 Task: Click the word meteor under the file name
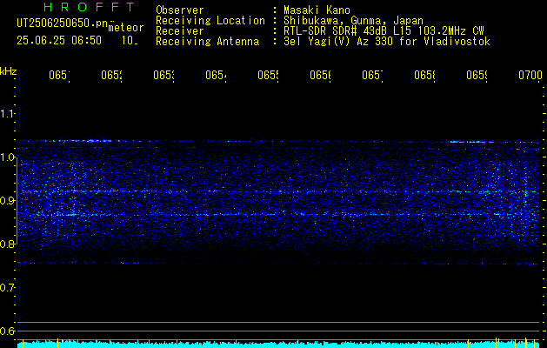126,28
